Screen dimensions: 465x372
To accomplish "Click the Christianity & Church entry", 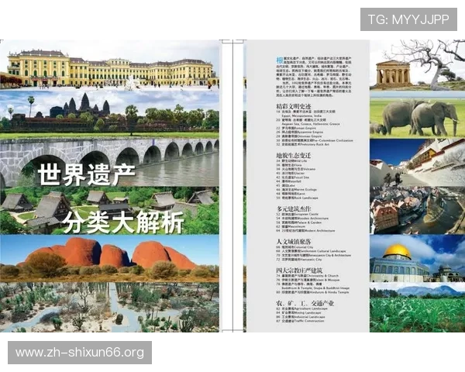I will [308, 276].
